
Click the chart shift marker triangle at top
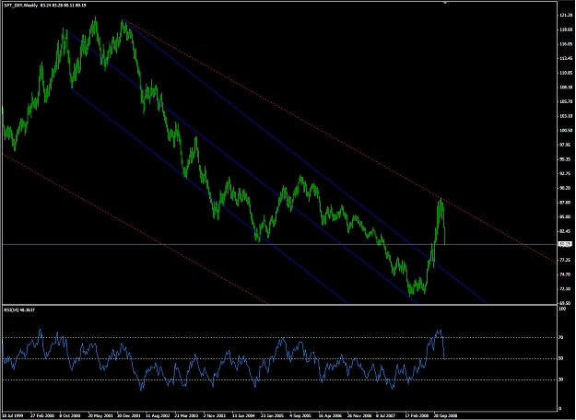(445, 3)
